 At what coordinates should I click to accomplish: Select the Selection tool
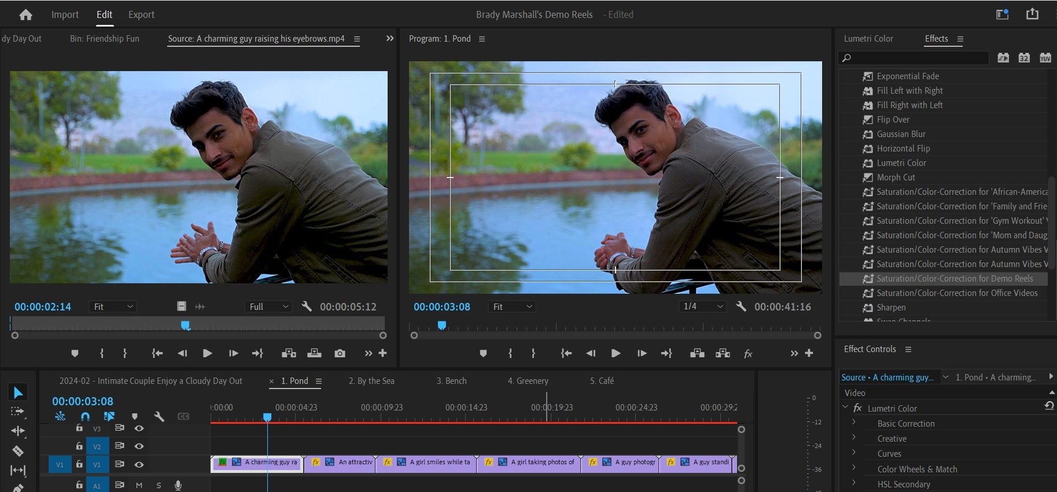pyautogui.click(x=18, y=393)
